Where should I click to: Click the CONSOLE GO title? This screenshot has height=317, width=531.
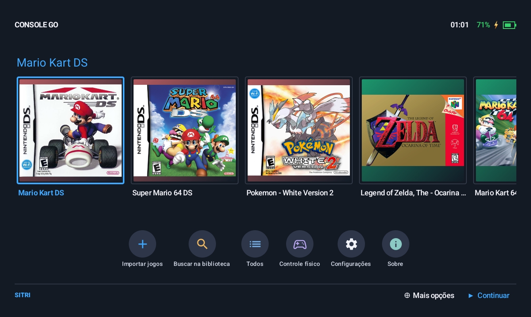coord(36,25)
